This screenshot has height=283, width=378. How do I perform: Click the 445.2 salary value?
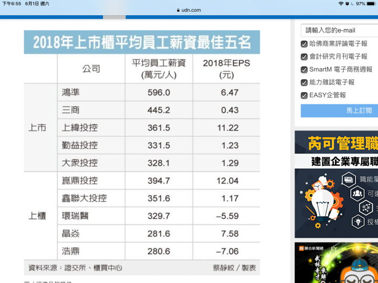[x=159, y=110]
